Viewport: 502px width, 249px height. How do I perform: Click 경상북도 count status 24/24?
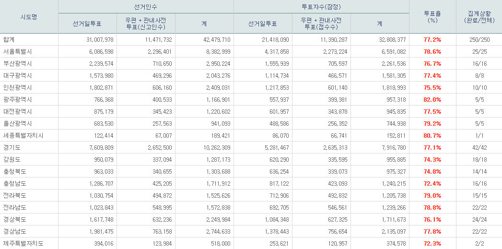point(479,219)
